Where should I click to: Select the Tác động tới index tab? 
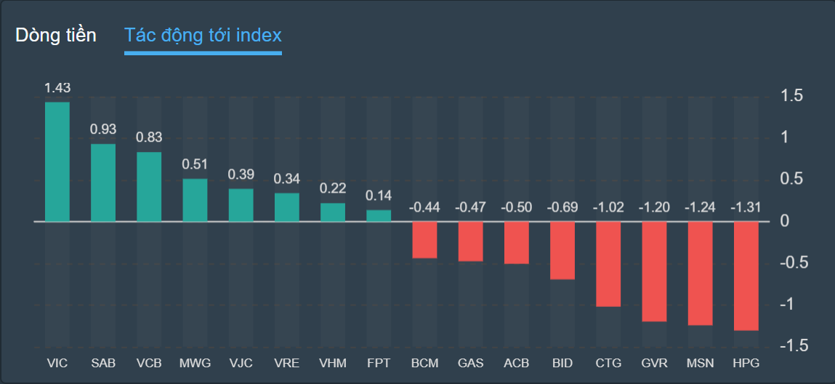pyautogui.click(x=203, y=35)
